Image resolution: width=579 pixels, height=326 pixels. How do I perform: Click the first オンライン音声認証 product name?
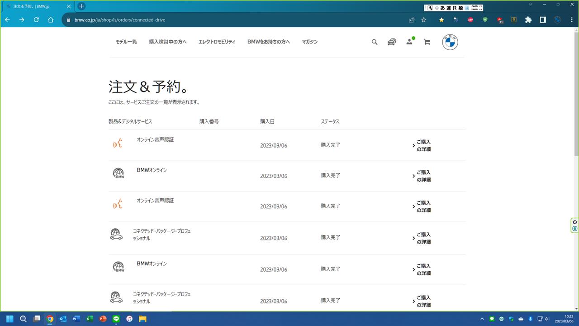click(155, 139)
